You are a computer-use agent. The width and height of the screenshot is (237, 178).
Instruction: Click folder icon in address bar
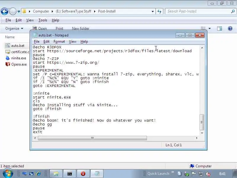click(x=24, y=11)
